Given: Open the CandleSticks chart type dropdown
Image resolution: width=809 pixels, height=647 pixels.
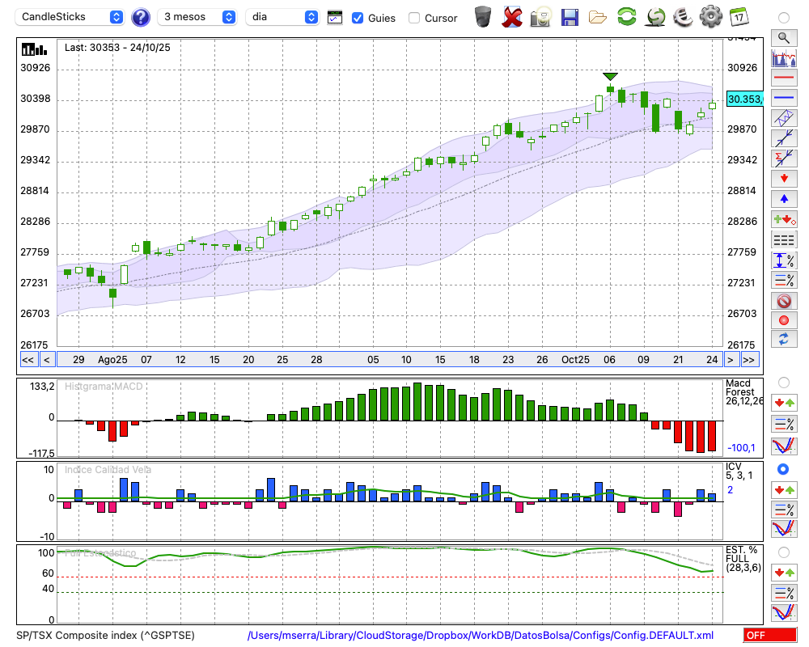Looking at the screenshot, I should pos(70,17).
